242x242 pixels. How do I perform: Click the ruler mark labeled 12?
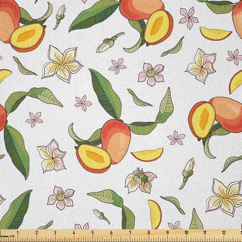(224, 233)
